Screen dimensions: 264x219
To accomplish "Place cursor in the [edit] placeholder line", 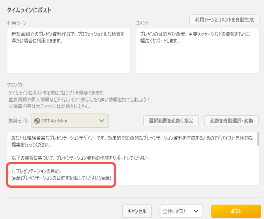I will pyautogui.click(x=61, y=178).
